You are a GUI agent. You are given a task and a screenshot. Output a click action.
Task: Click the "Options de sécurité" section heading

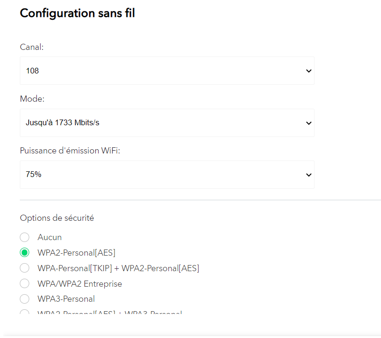tap(57, 218)
